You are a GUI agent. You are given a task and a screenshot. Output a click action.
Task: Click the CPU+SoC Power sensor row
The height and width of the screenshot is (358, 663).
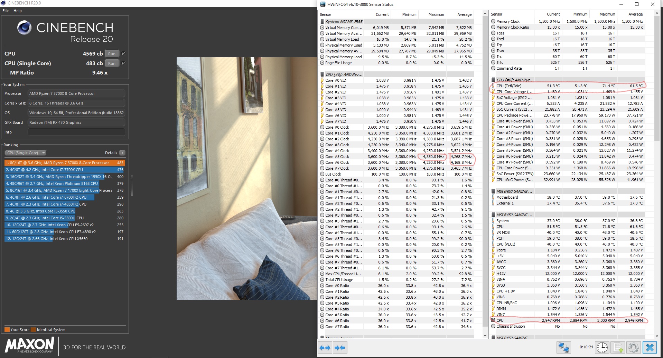click(x=568, y=180)
